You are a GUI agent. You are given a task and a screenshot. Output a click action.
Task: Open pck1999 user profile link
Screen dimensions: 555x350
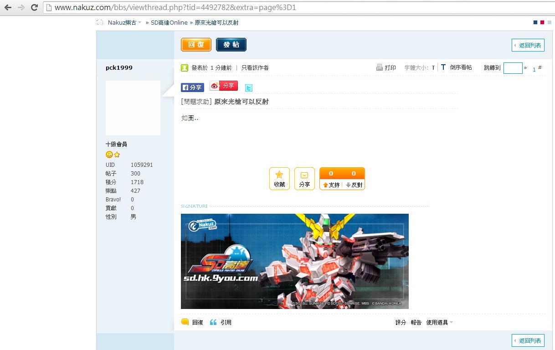tap(119, 68)
